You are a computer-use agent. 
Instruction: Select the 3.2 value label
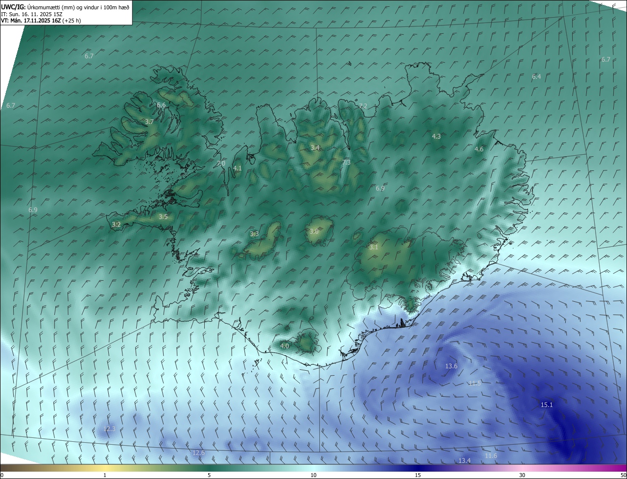(116, 224)
